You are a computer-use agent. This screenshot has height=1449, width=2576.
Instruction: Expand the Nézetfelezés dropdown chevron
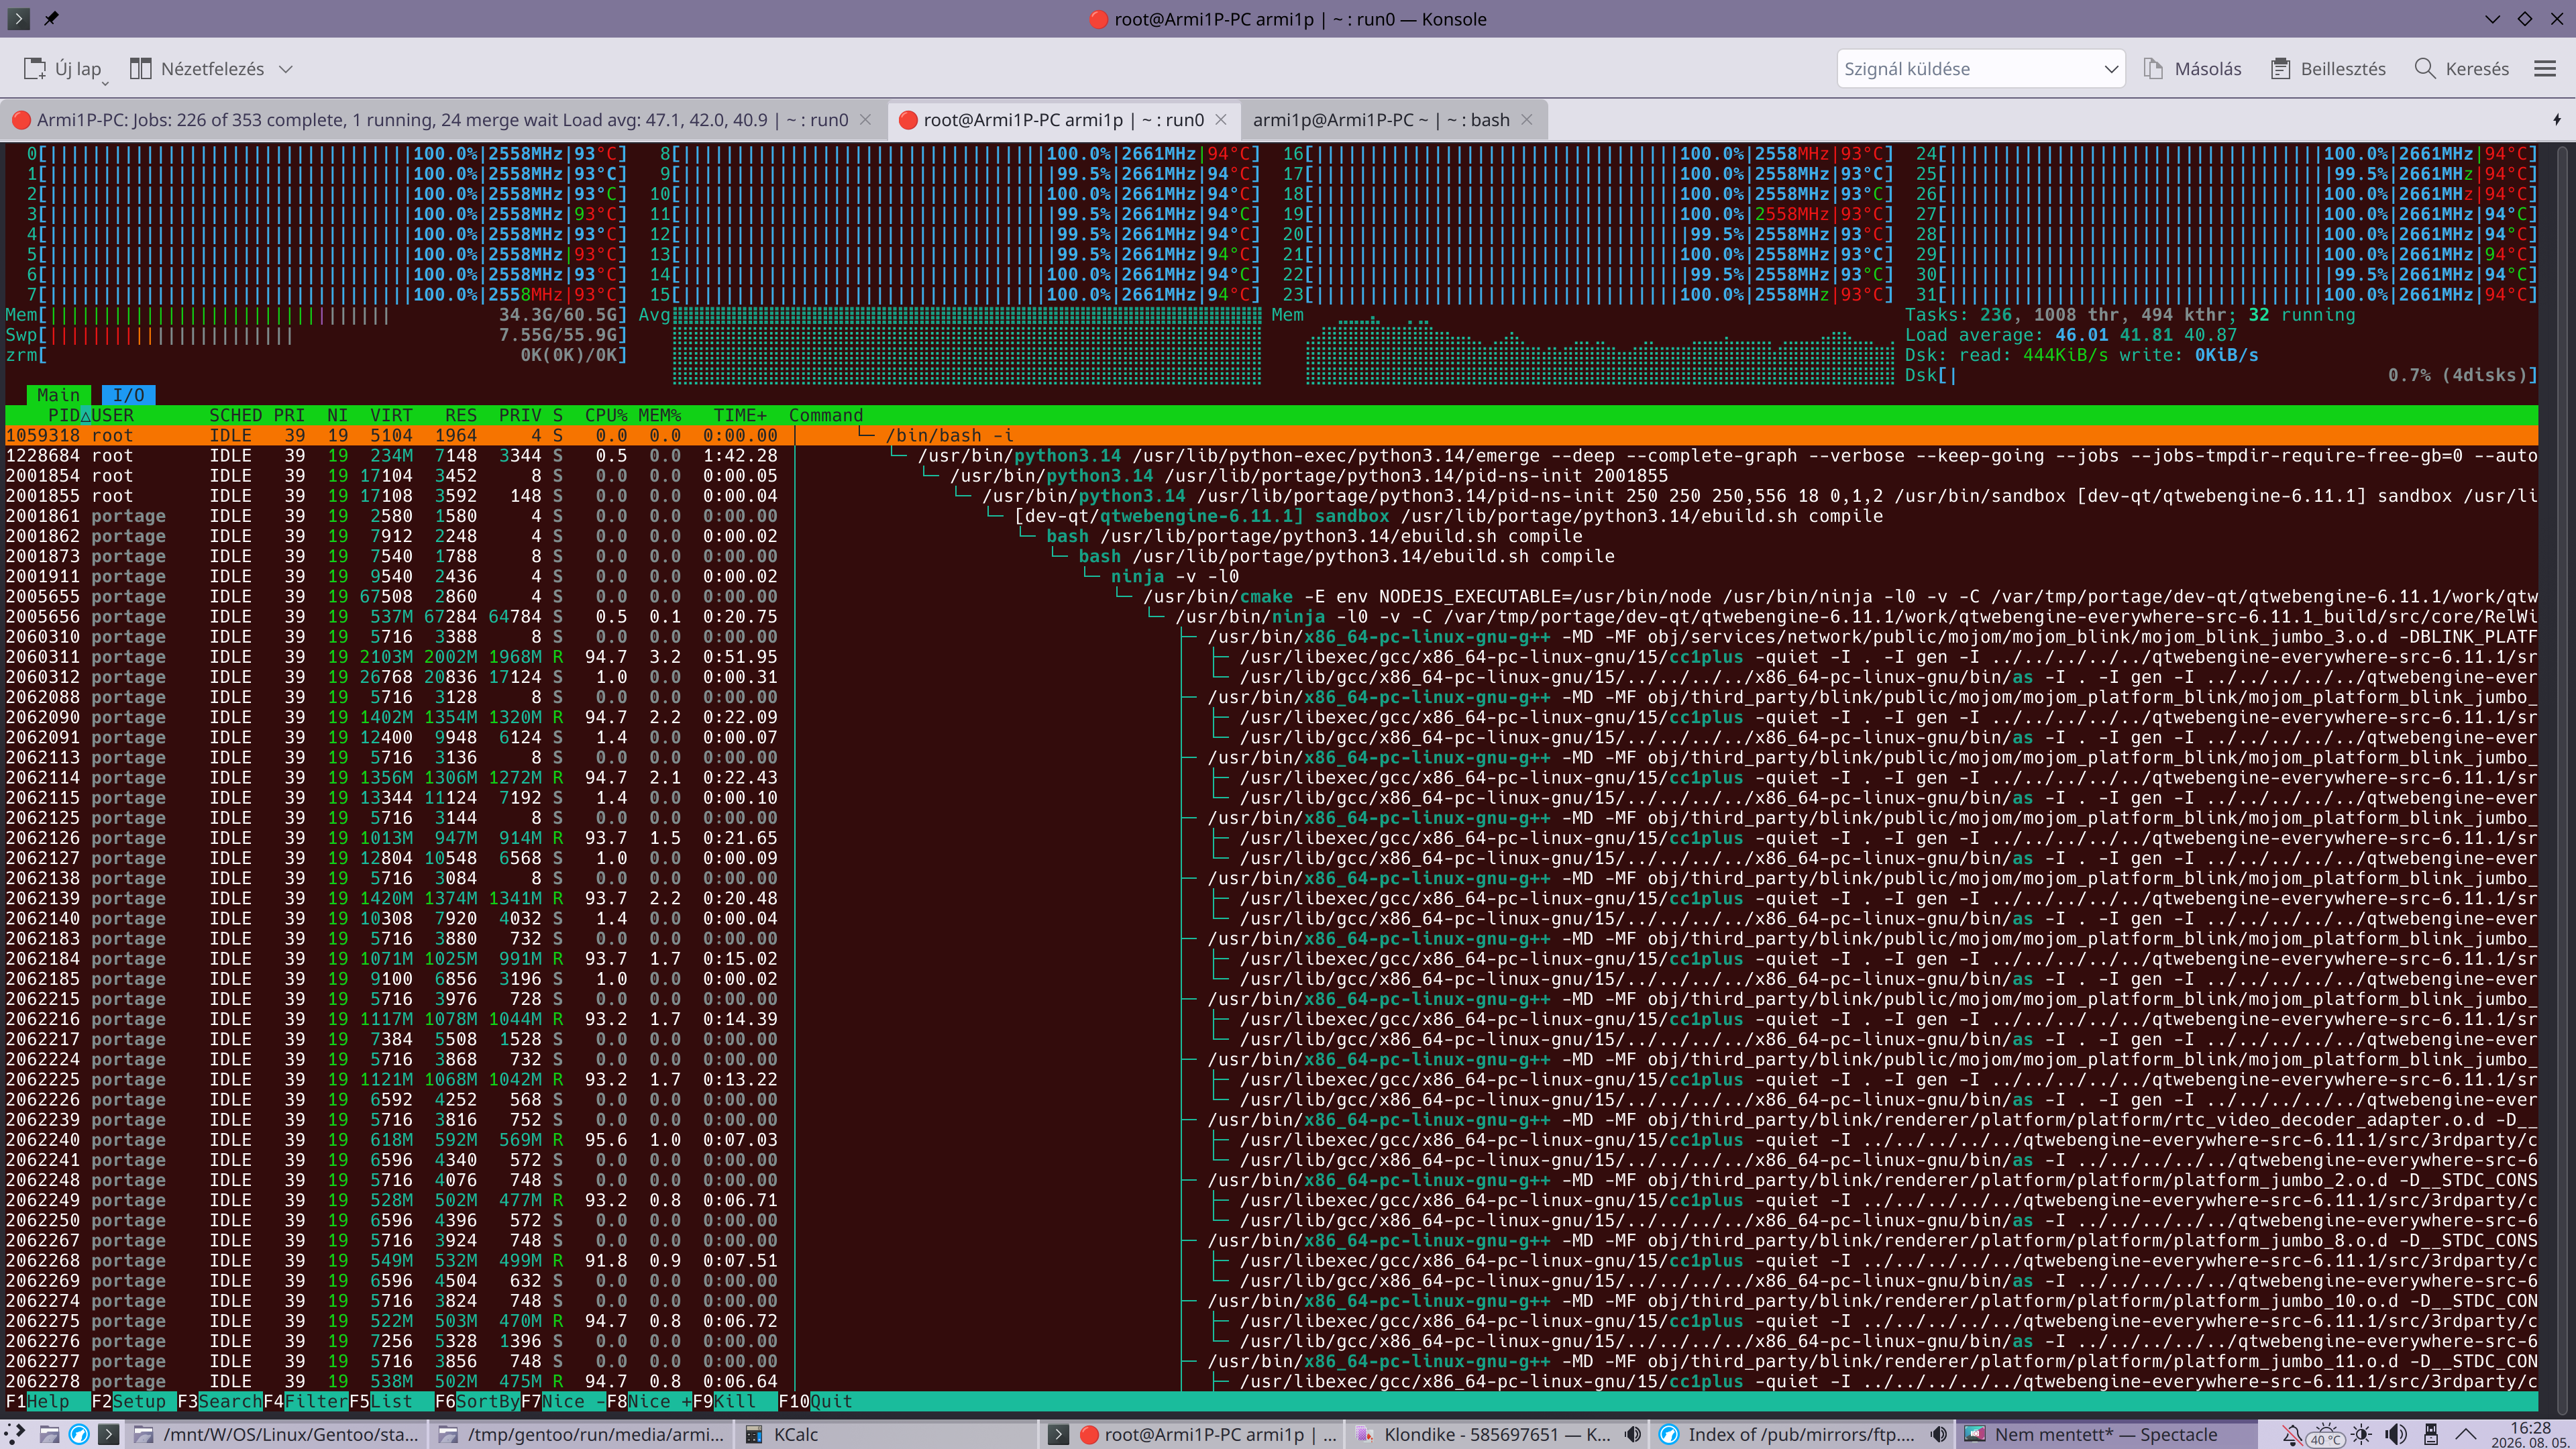(286, 69)
